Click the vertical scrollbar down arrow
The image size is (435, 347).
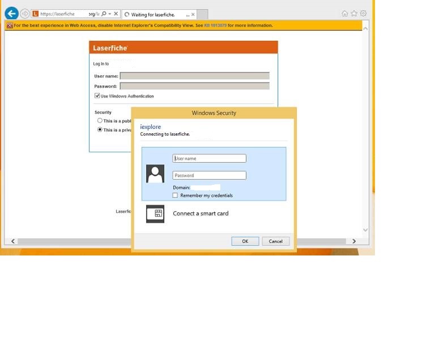tap(366, 230)
